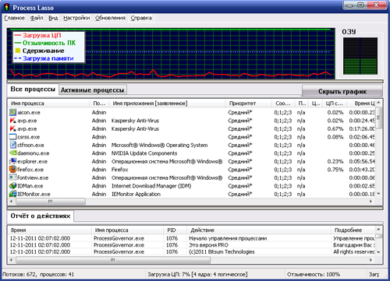Screen dimensions: 390x281
Task: Click the ОЗУ memory usage meter
Action: coord(360,56)
